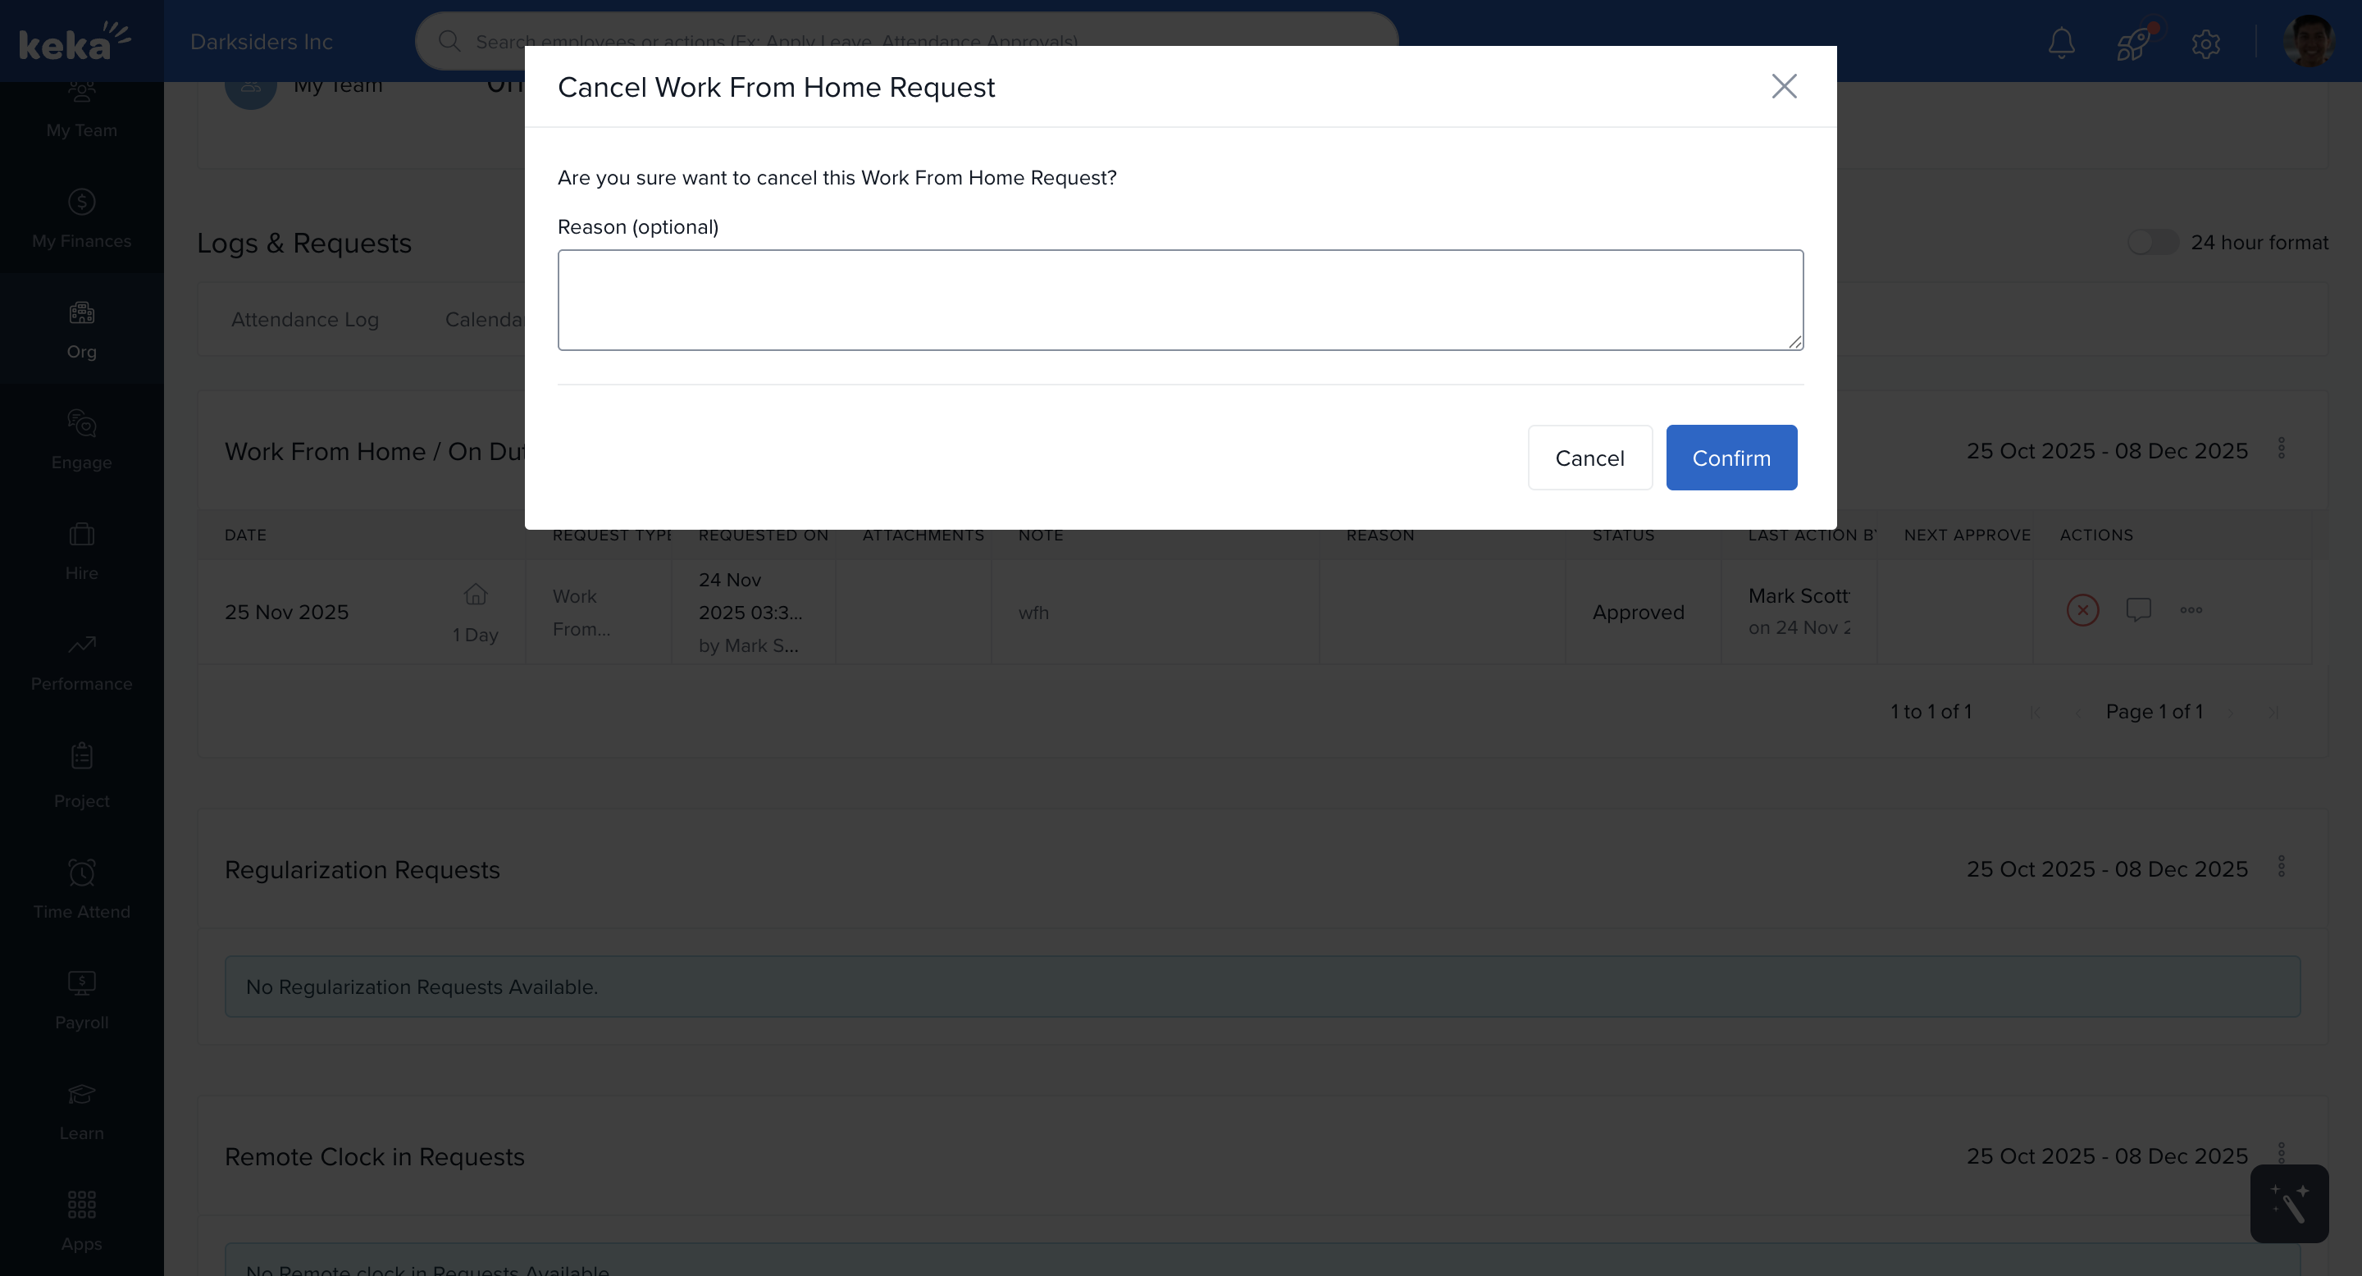Open Work From Home section options menu
This screenshot has width=2362, height=1276.
click(x=2282, y=449)
